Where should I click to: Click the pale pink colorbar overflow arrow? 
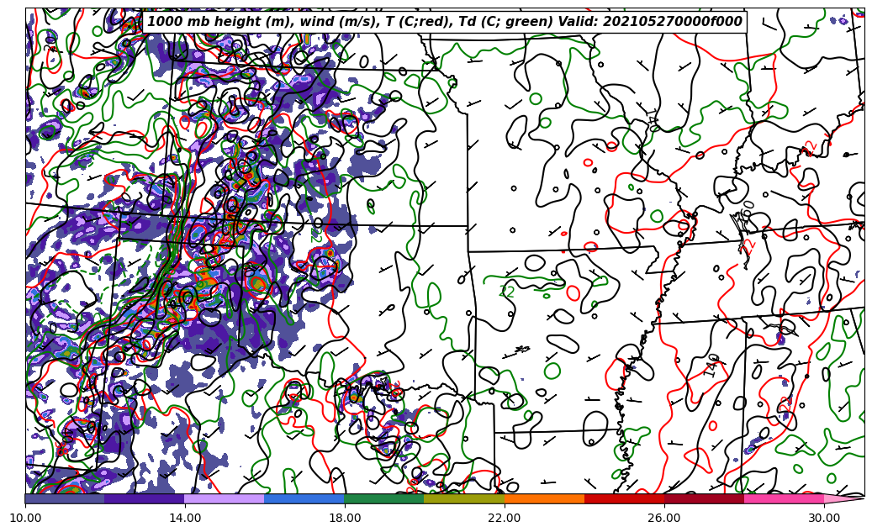pyautogui.click(x=843, y=498)
